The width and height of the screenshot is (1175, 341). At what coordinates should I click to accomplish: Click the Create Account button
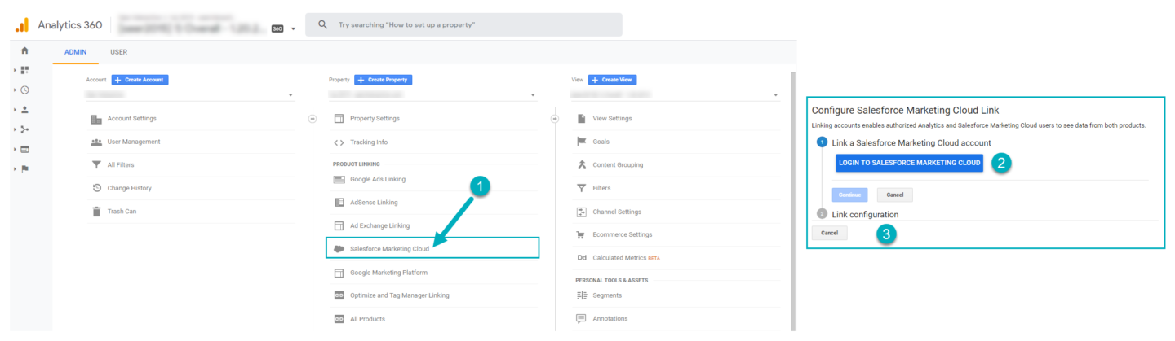point(140,80)
